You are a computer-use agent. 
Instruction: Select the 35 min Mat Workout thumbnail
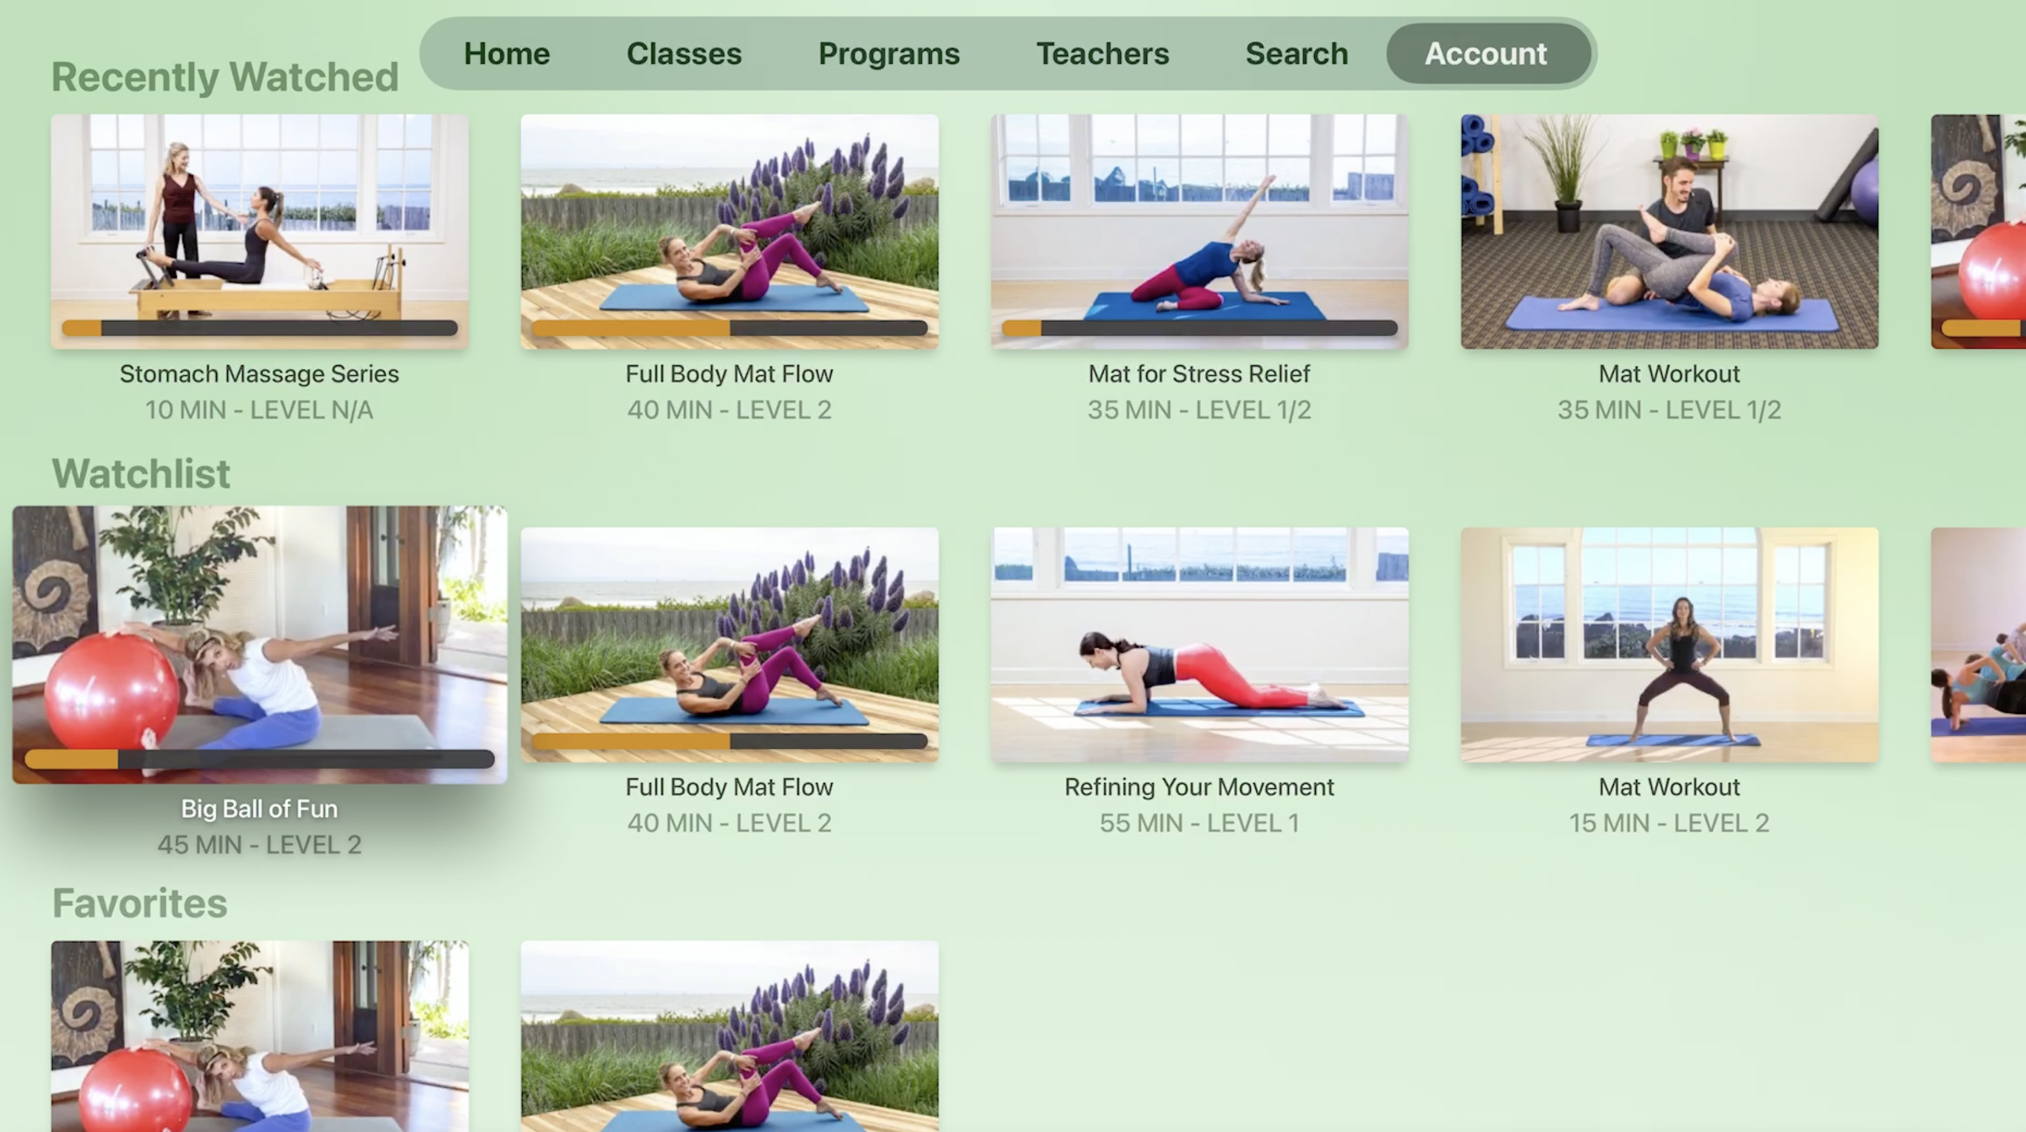(x=1669, y=231)
